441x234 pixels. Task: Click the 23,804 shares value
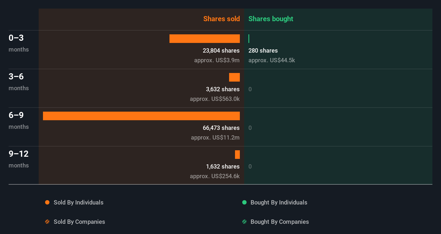pyautogui.click(x=221, y=51)
